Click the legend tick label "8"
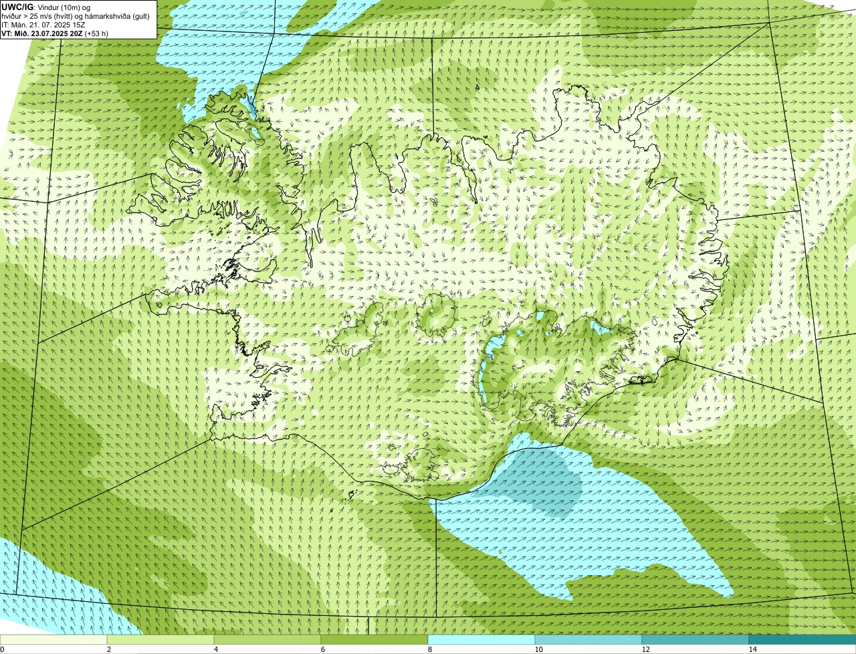856x654 pixels. (x=429, y=649)
